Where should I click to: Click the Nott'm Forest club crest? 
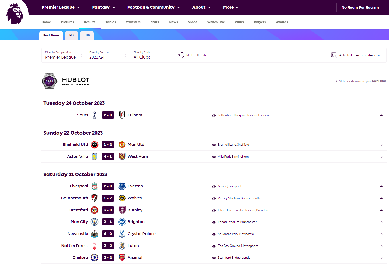coord(94,246)
